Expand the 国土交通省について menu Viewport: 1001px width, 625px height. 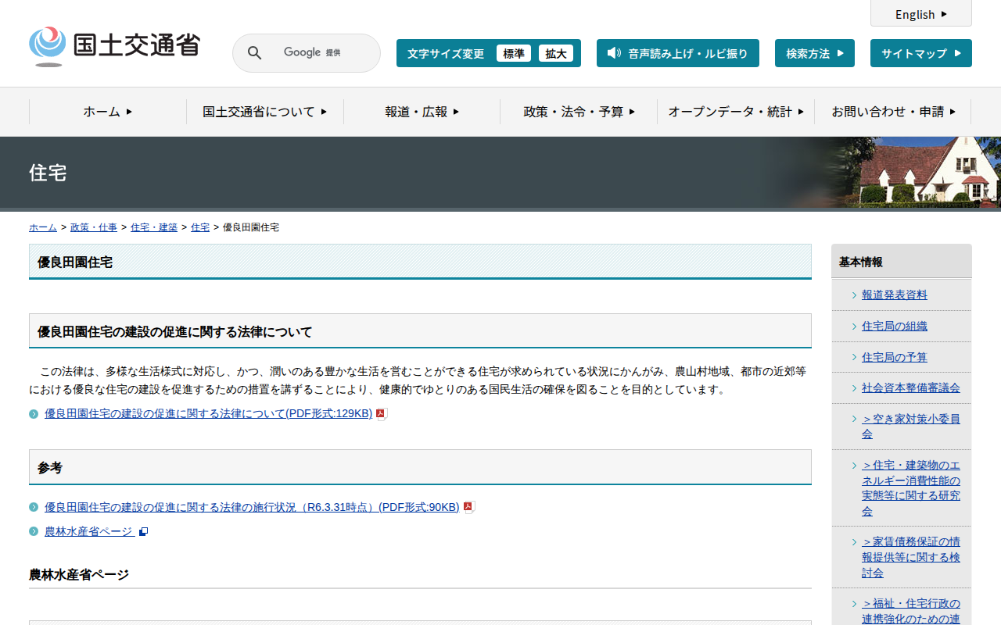pyautogui.click(x=264, y=112)
